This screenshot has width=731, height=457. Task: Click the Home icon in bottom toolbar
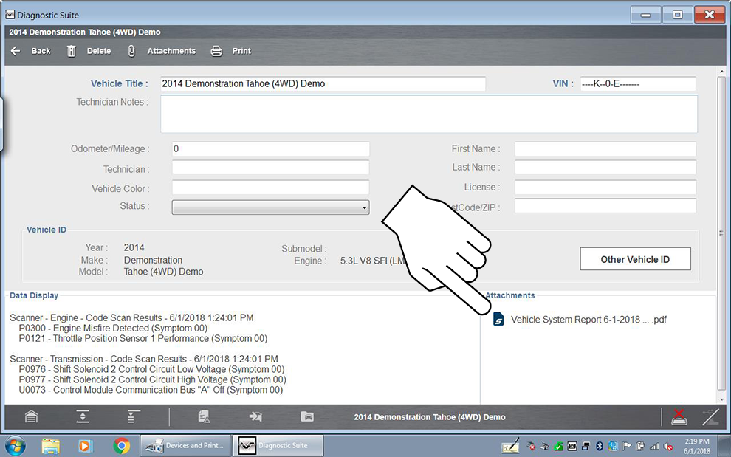[31, 417]
